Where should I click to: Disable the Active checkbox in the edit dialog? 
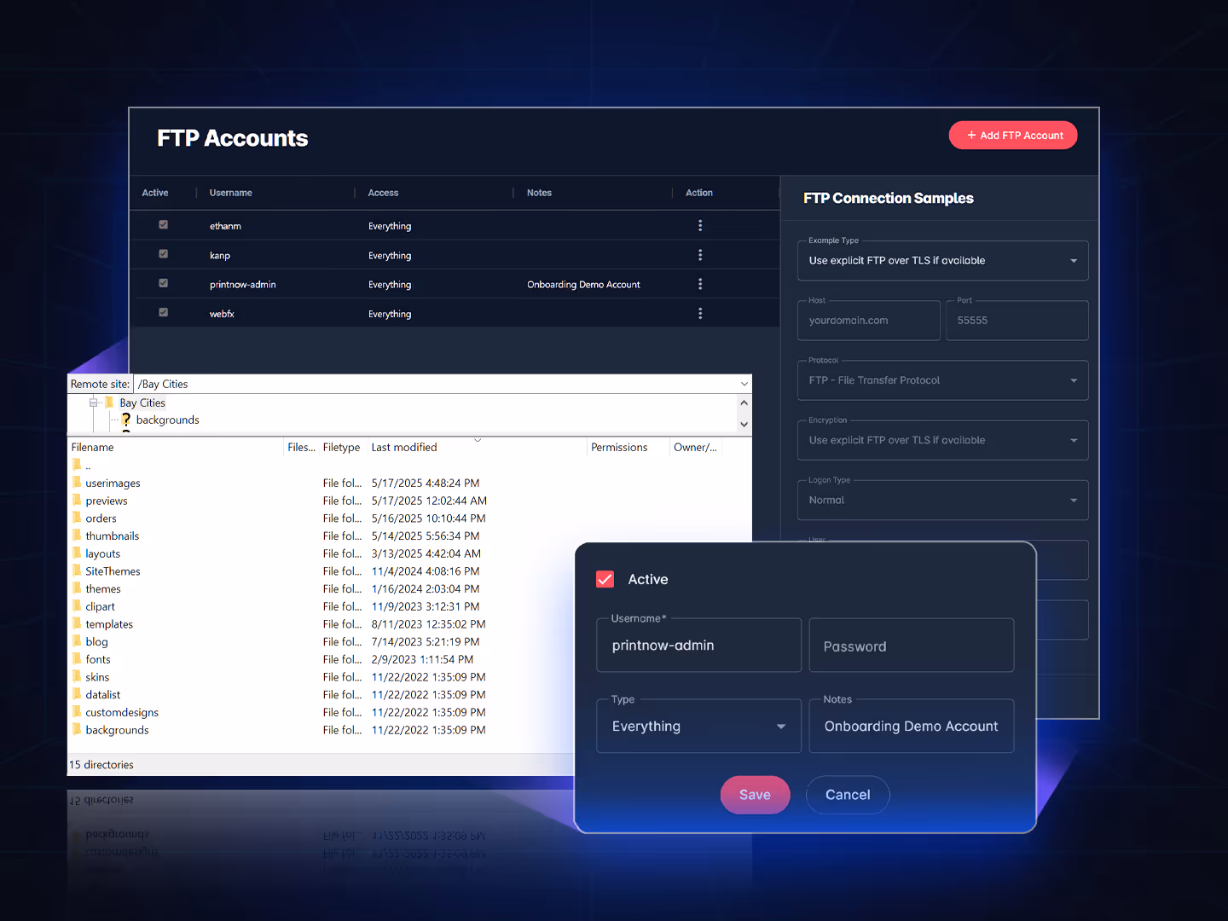[x=605, y=579]
